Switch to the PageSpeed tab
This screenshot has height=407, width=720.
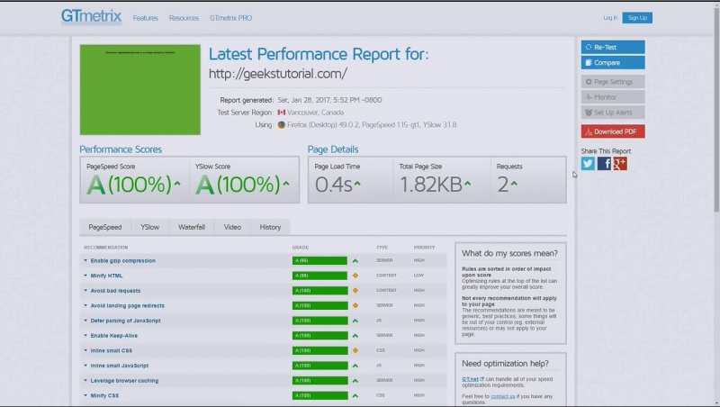105,227
